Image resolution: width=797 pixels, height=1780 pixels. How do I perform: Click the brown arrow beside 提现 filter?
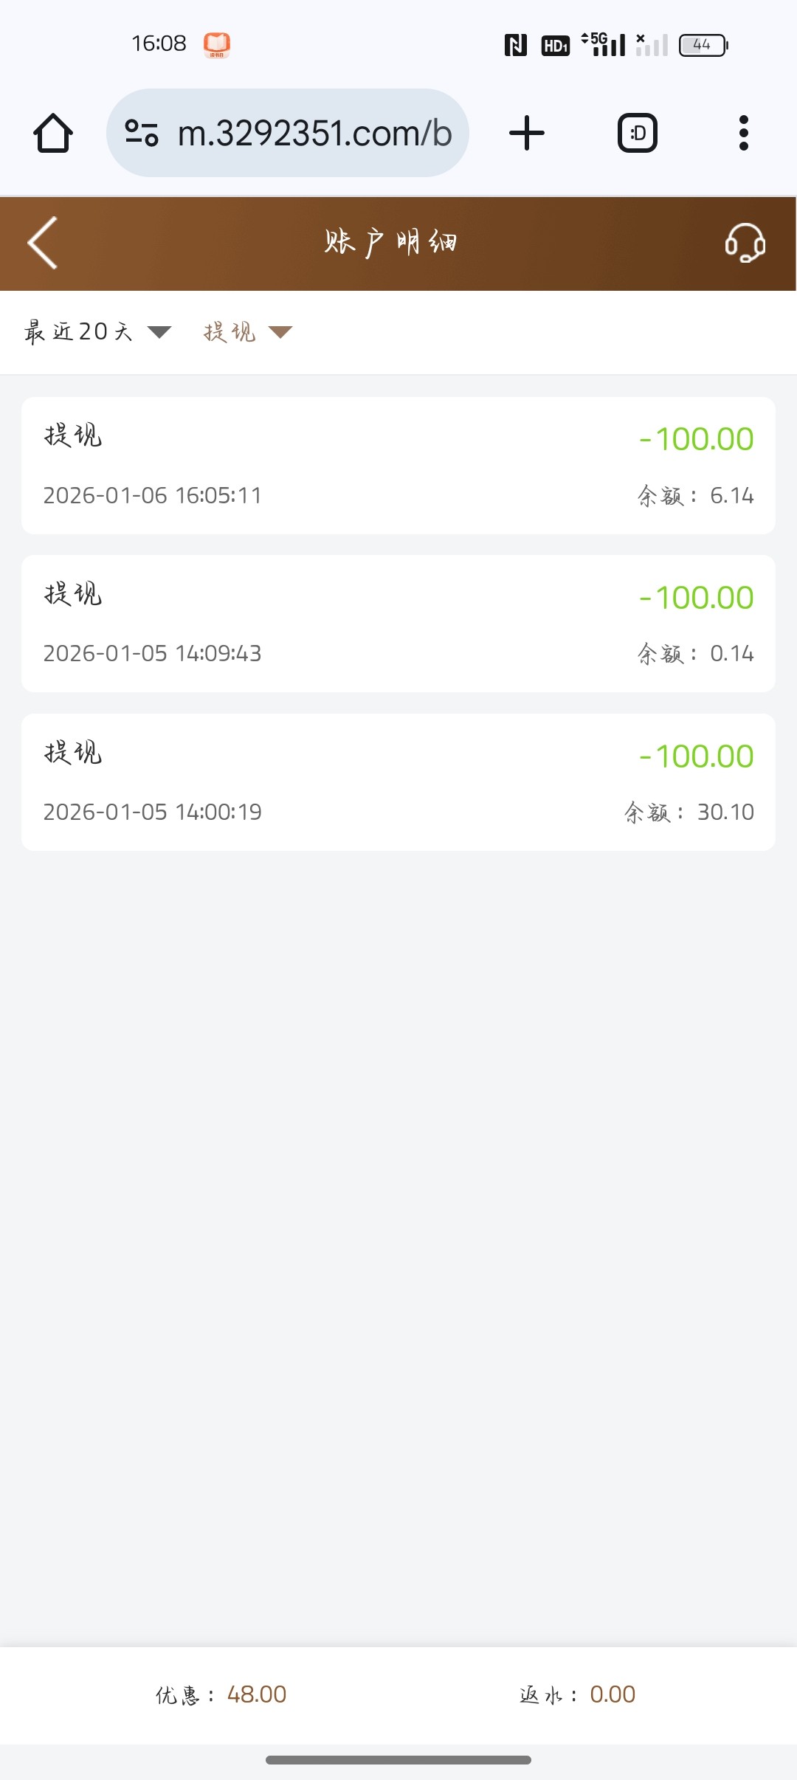pos(280,332)
